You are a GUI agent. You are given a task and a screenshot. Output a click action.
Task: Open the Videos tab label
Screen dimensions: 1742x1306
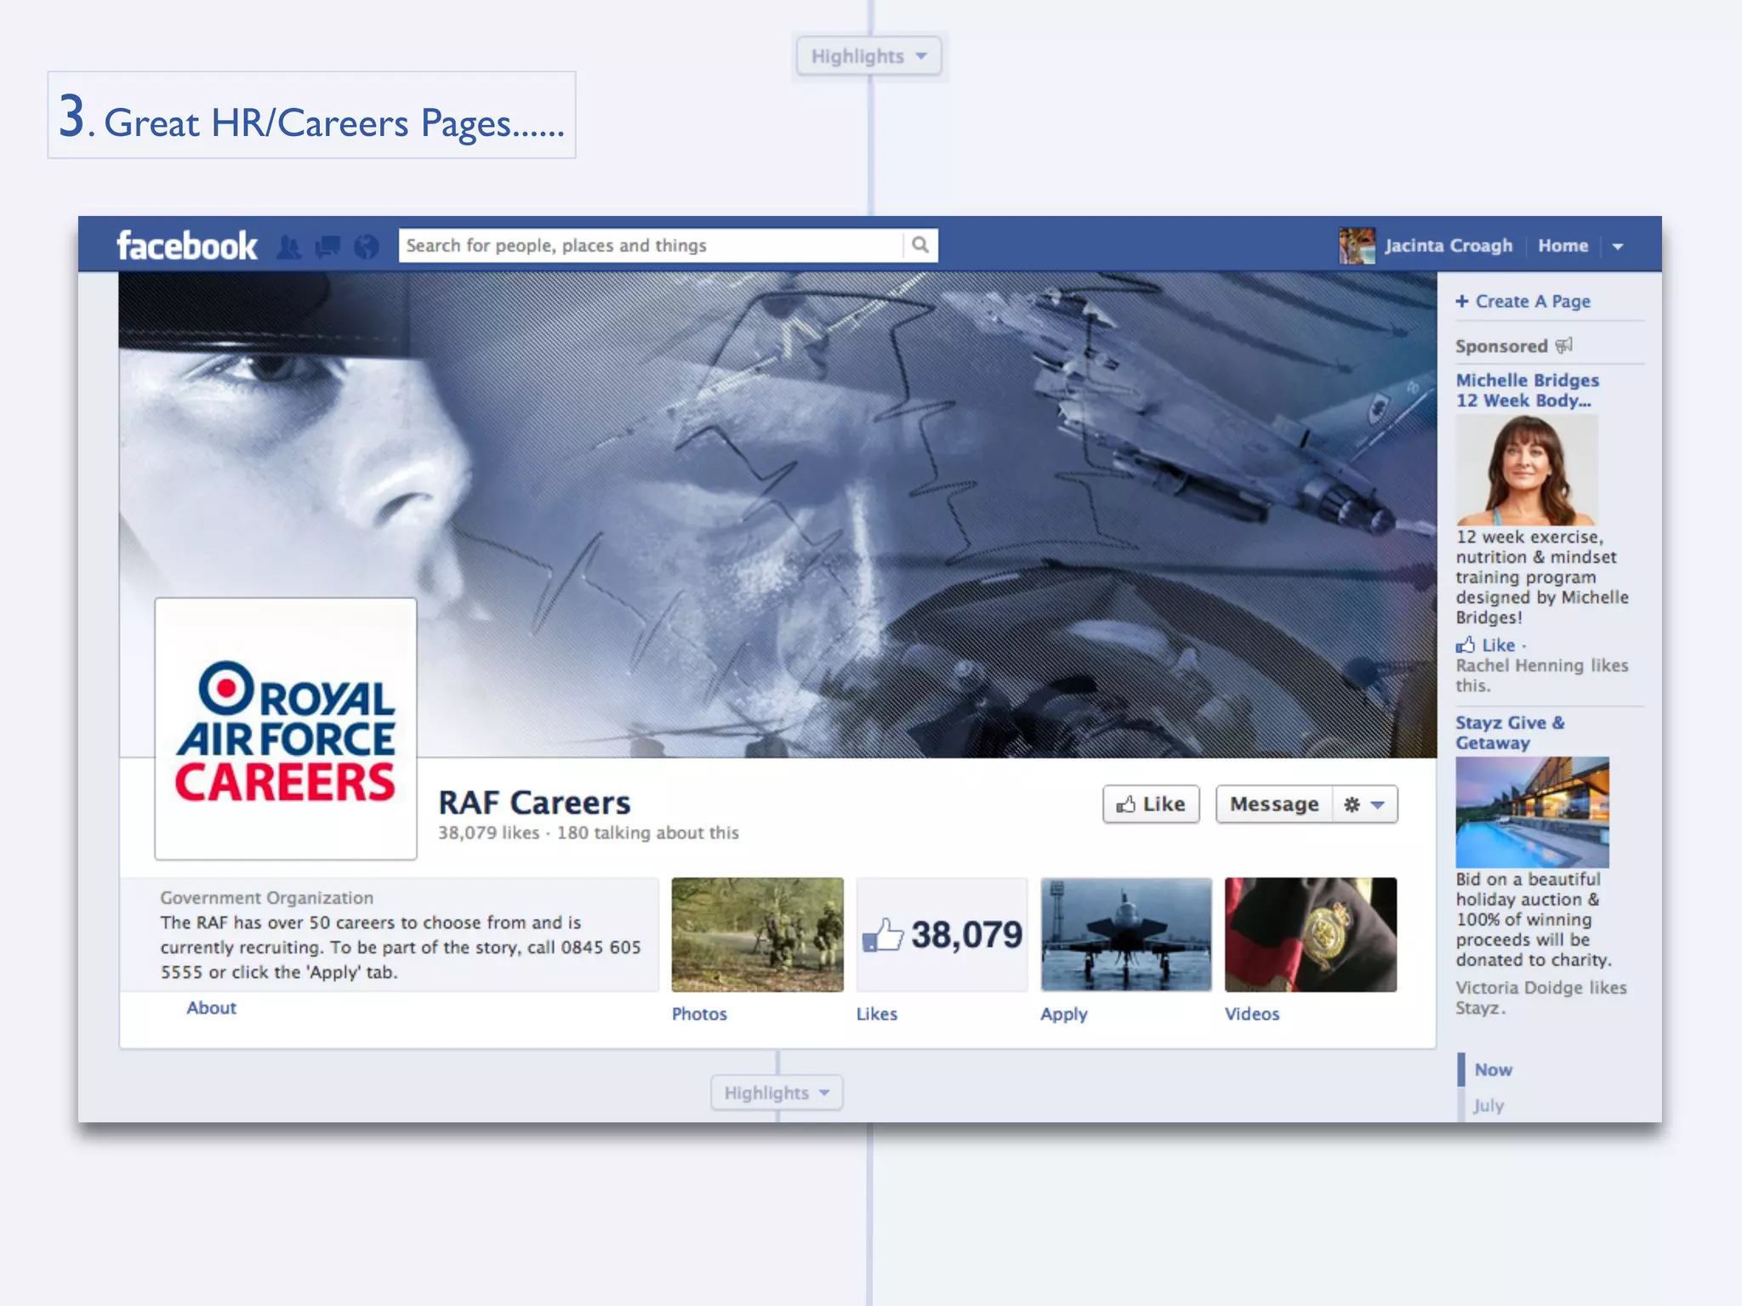point(1251,1014)
